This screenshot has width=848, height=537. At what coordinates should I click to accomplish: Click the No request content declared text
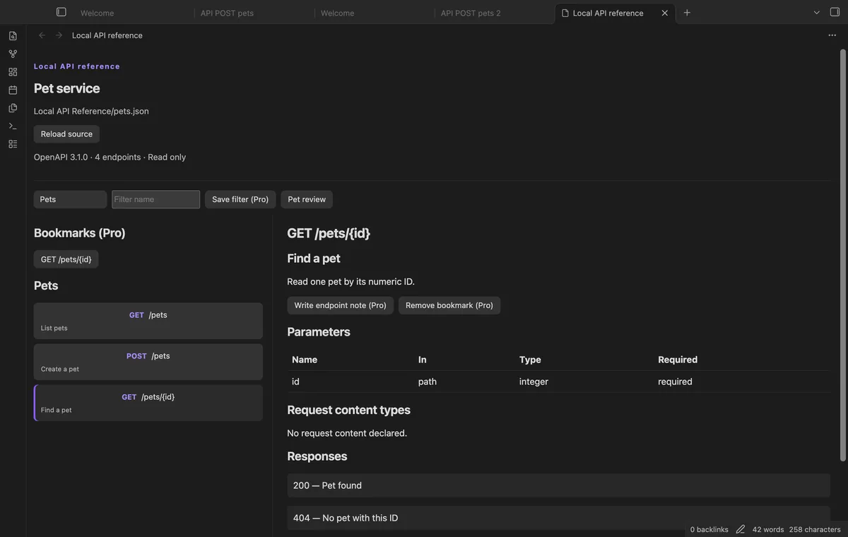coord(347,433)
